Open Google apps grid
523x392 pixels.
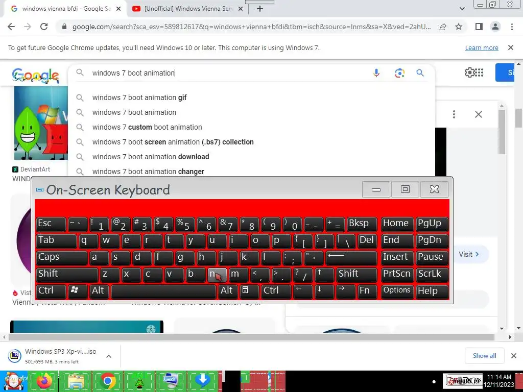(x=479, y=72)
